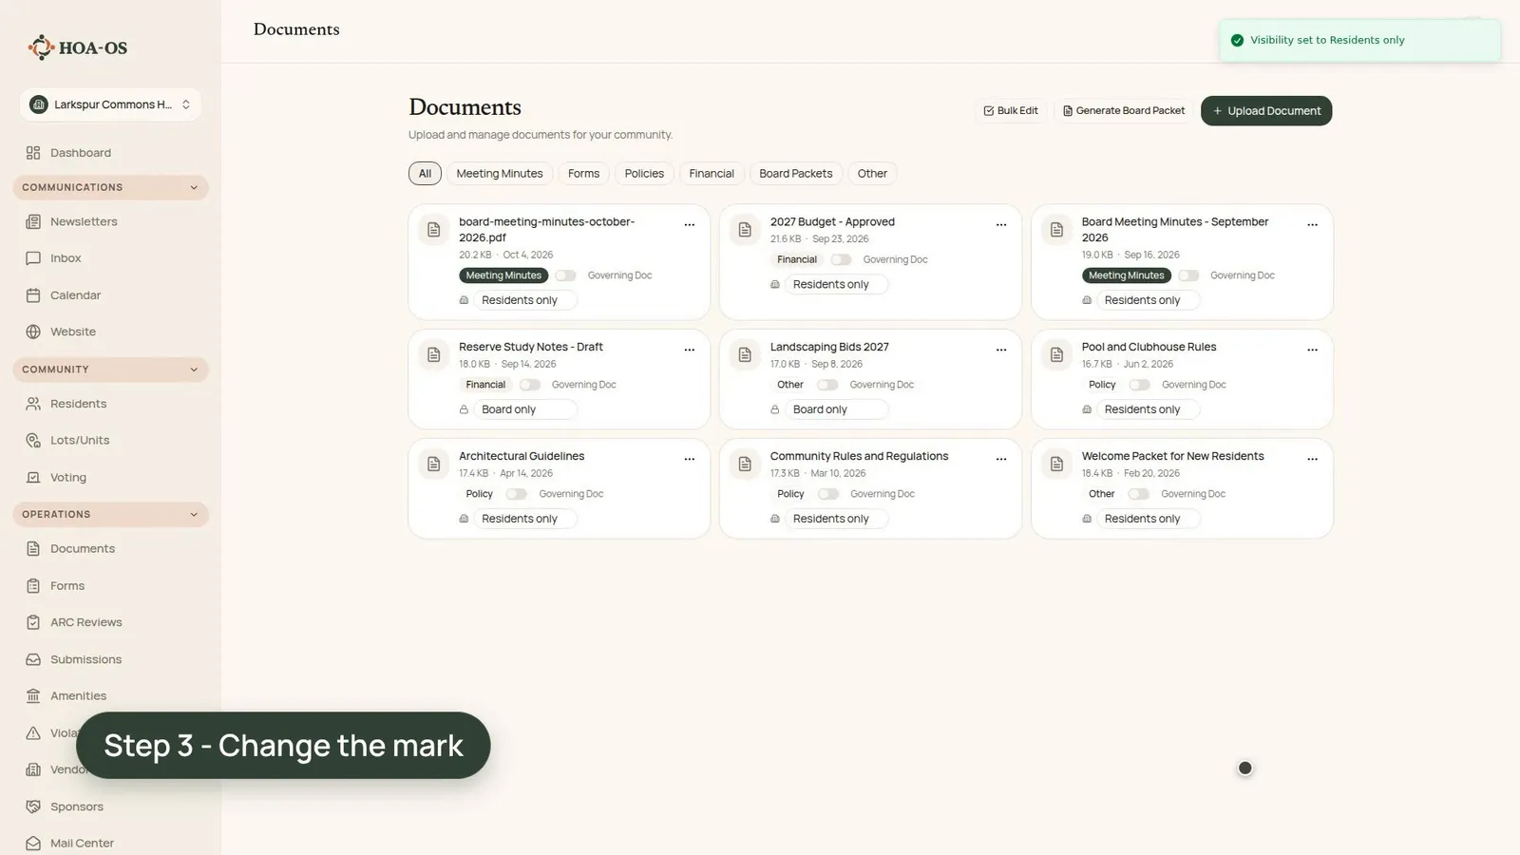Click the ARC Reviews clipboard icon

coord(33,622)
